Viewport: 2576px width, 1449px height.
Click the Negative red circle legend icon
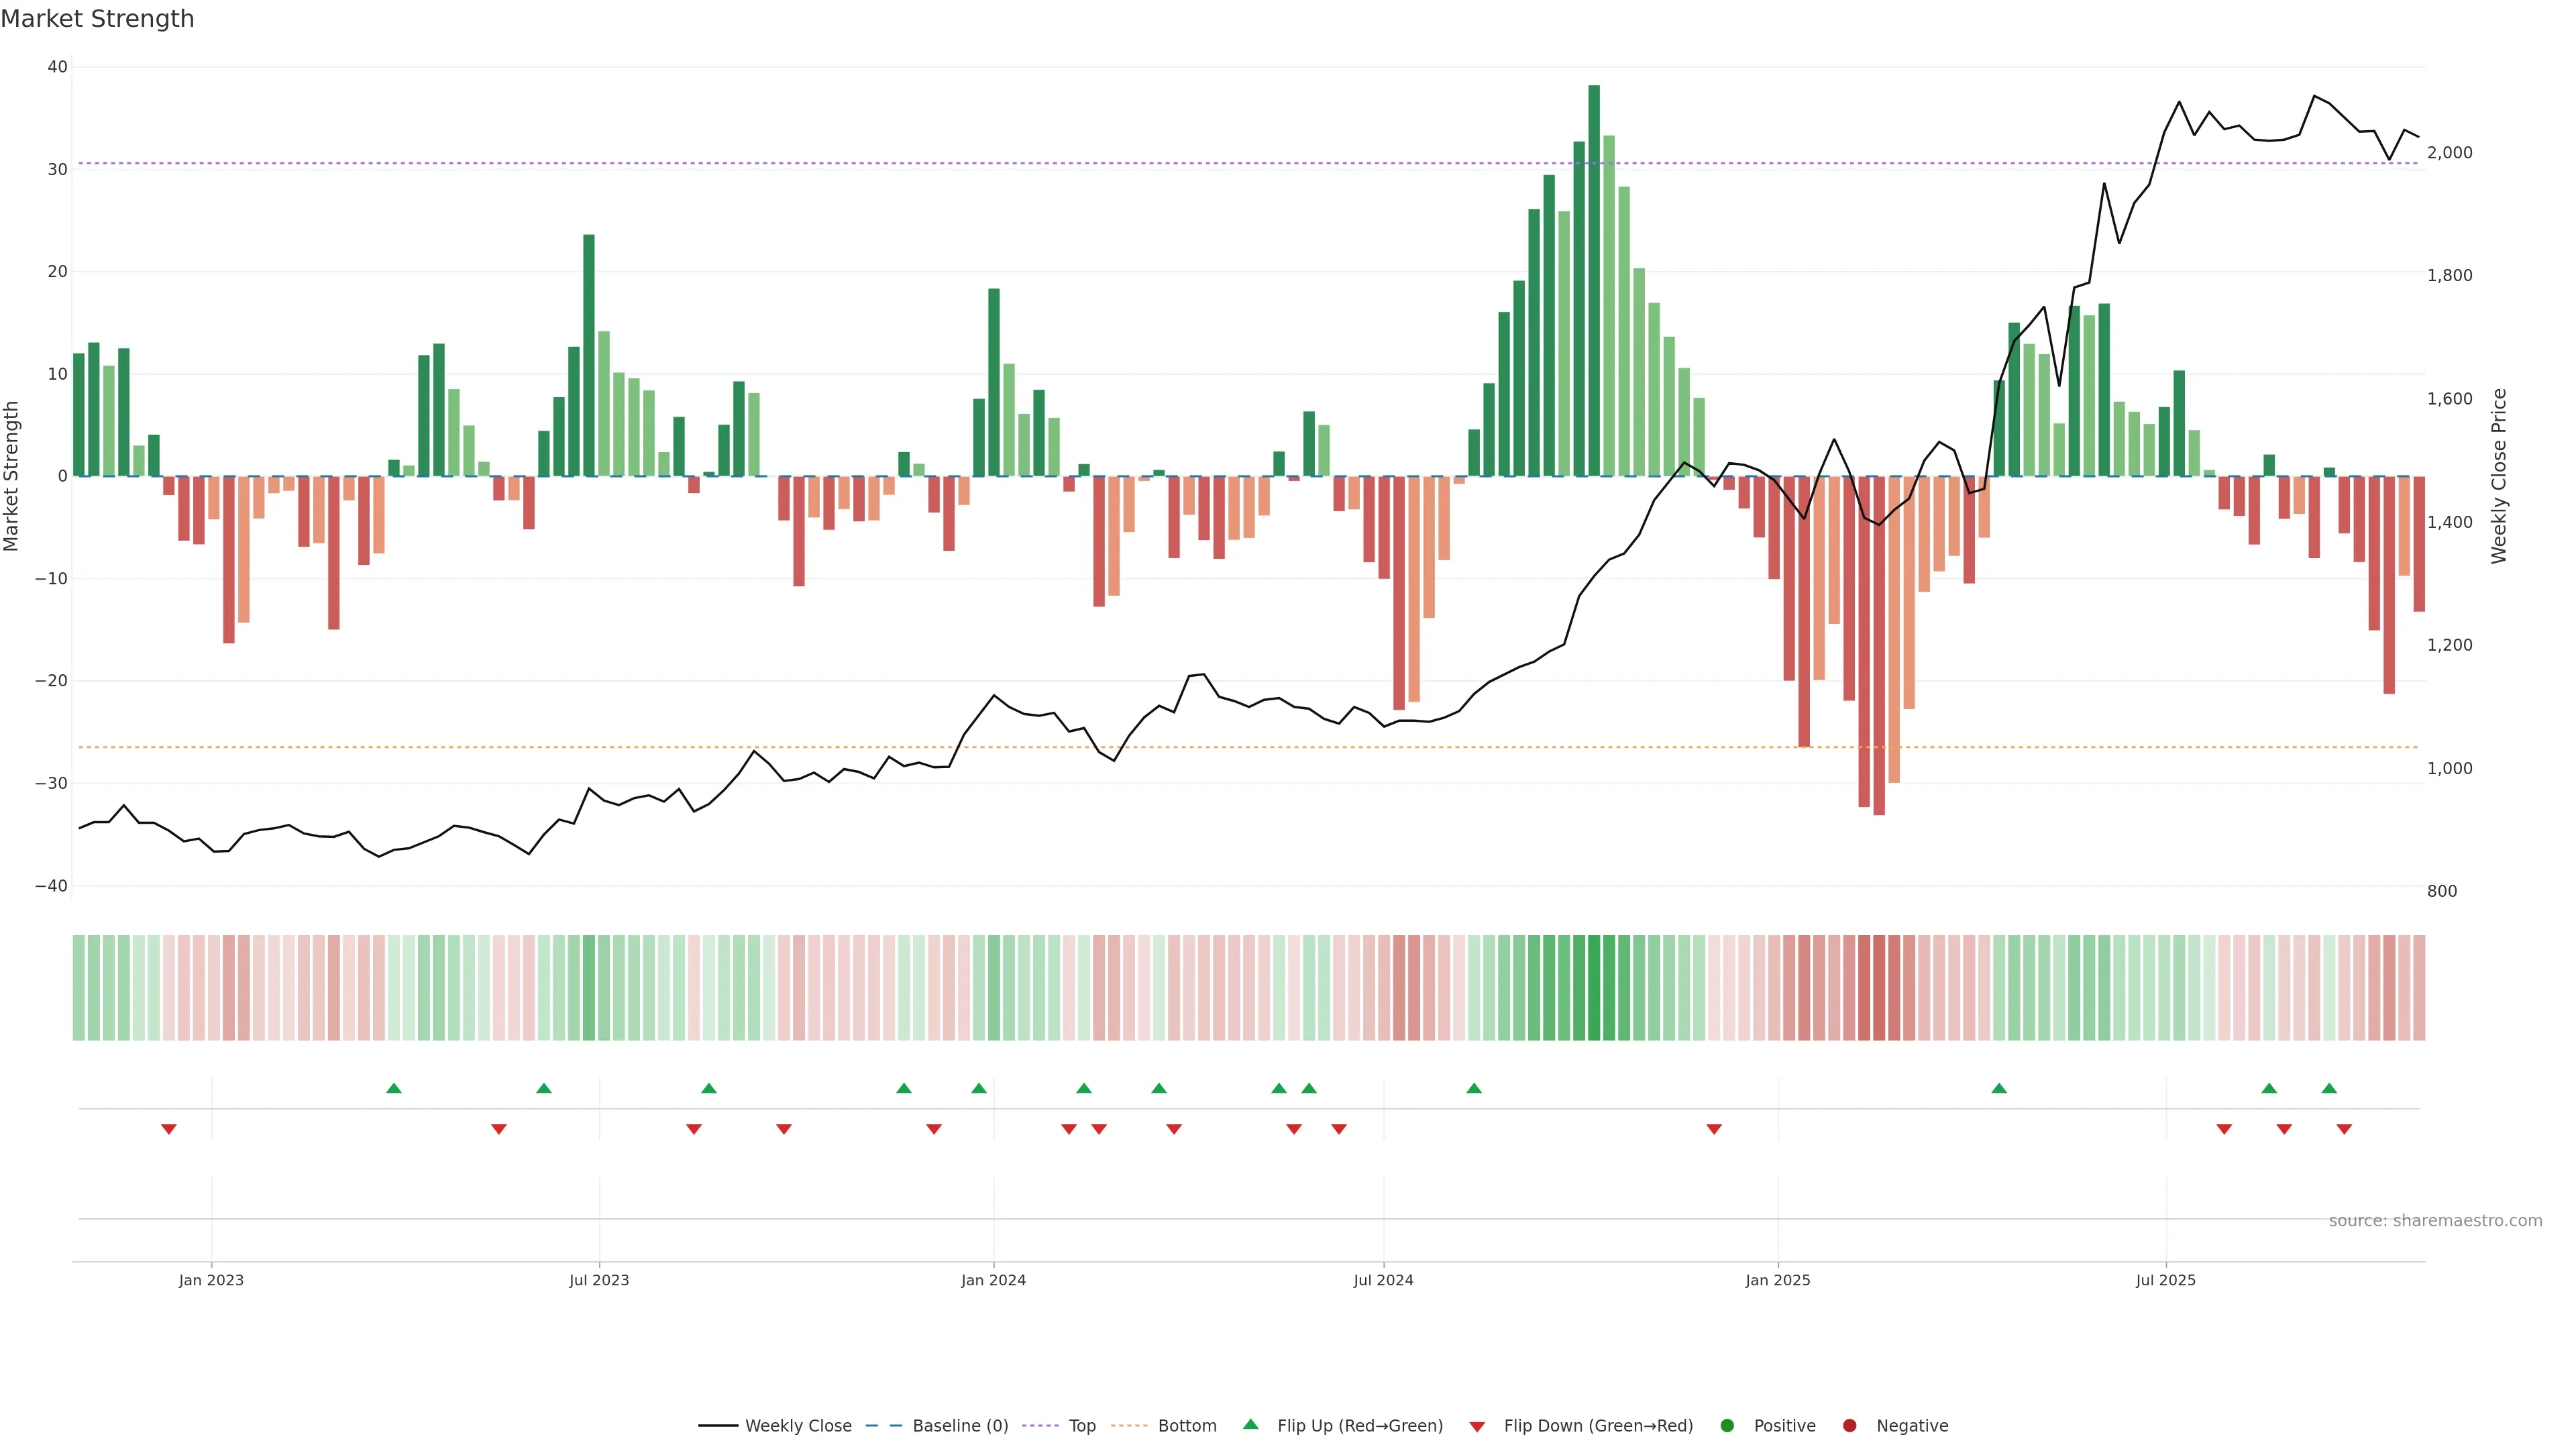pos(1849,1426)
